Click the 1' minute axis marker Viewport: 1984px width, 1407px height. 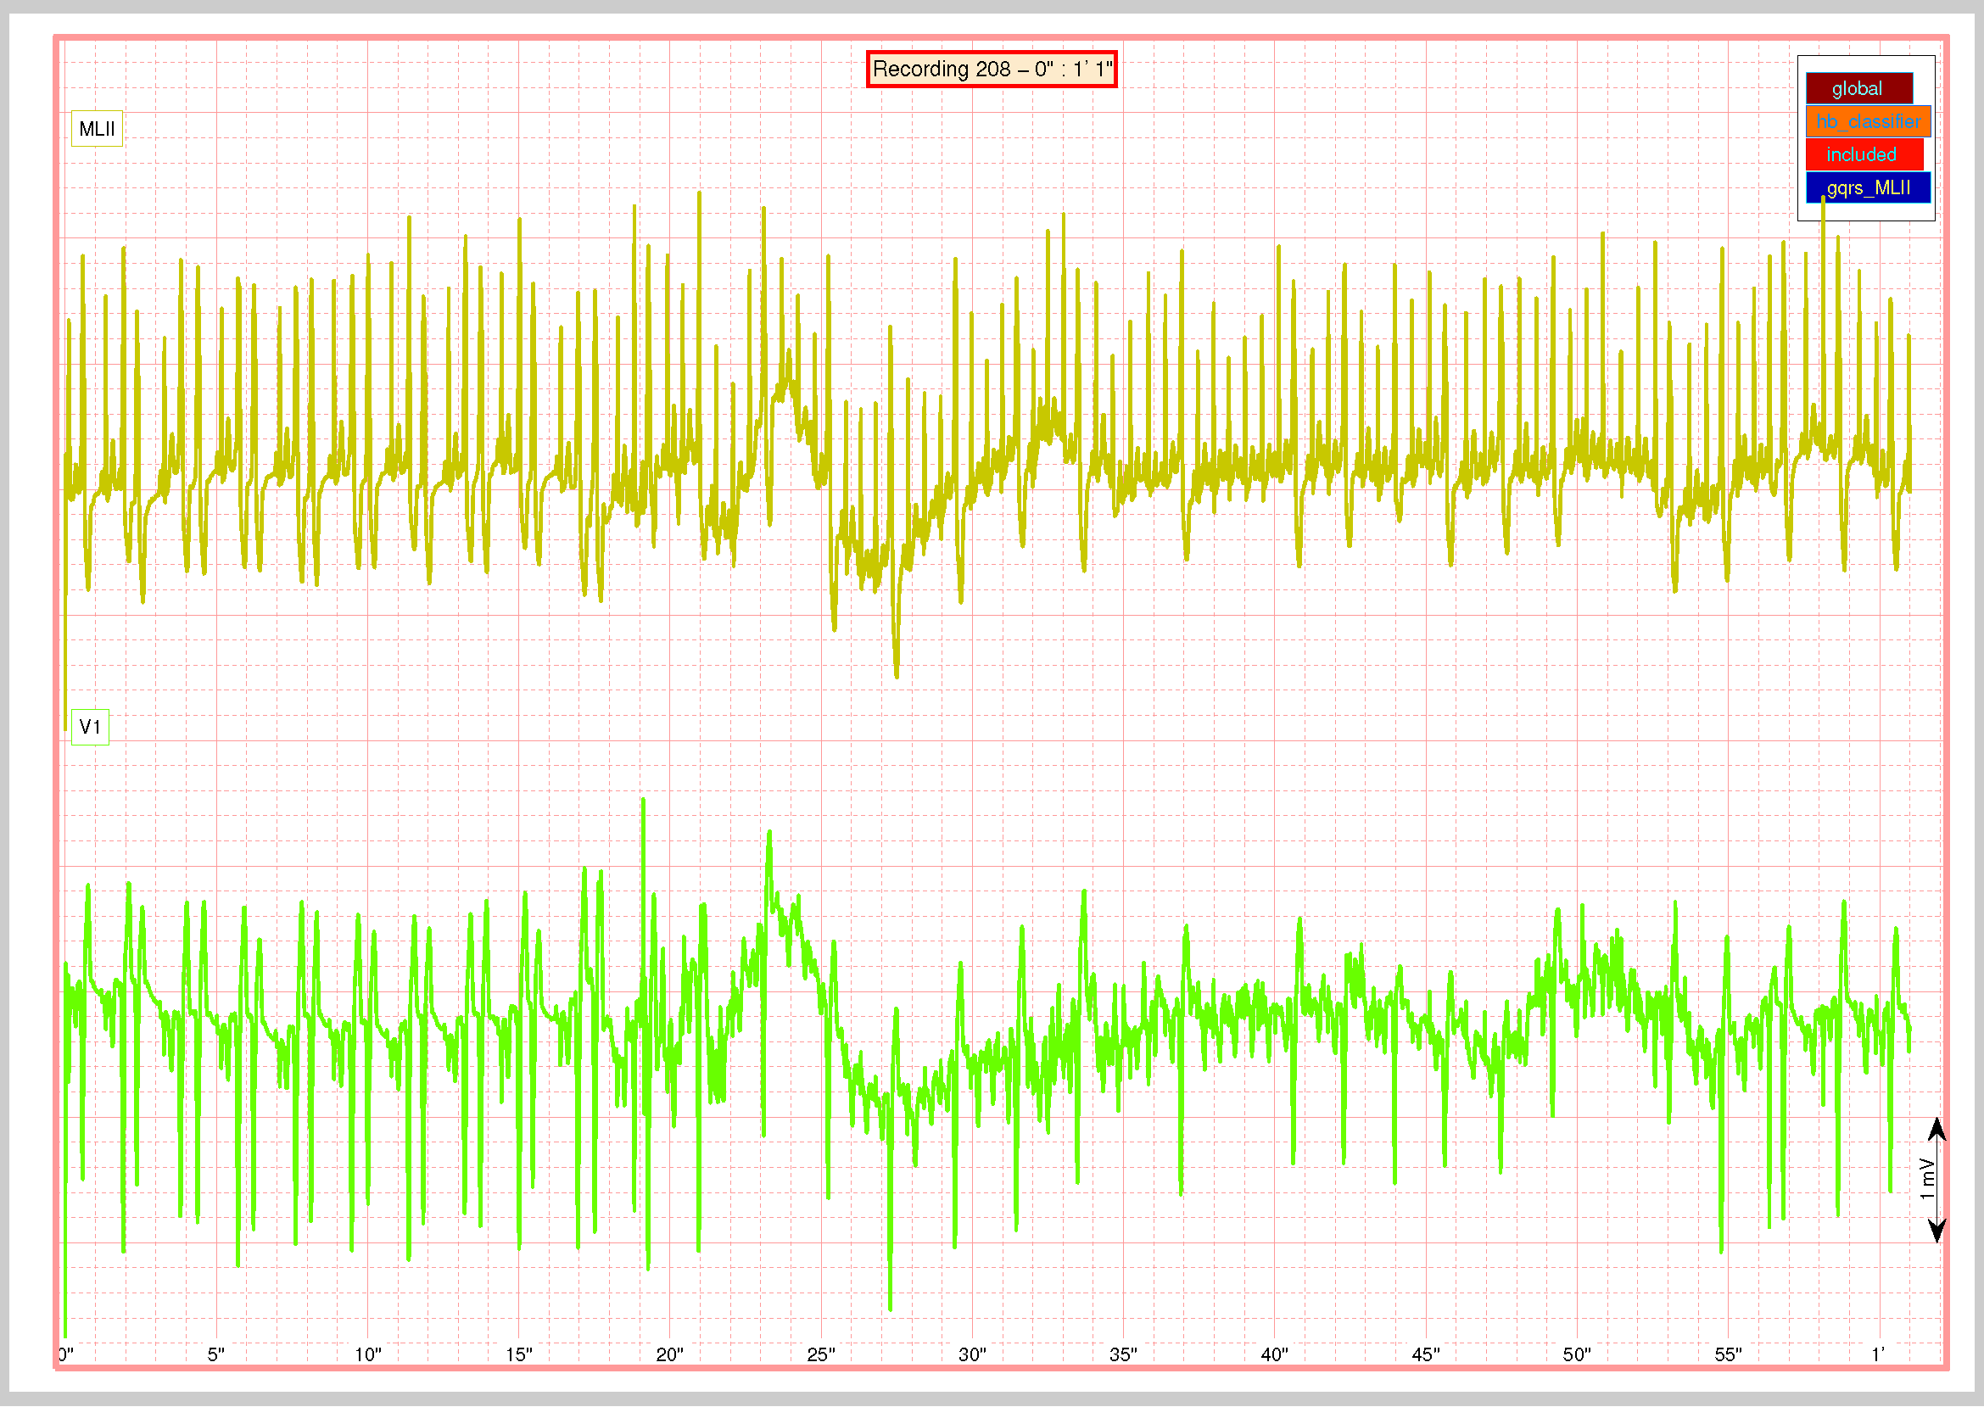(1877, 1355)
